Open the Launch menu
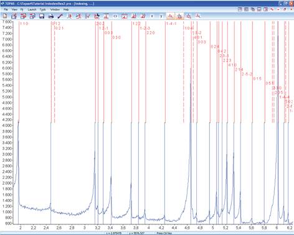 pos(32,9)
